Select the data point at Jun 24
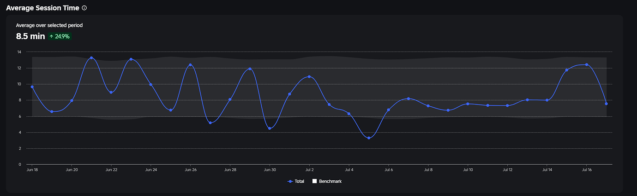Viewport: 637px width, 196px height. 150,84
